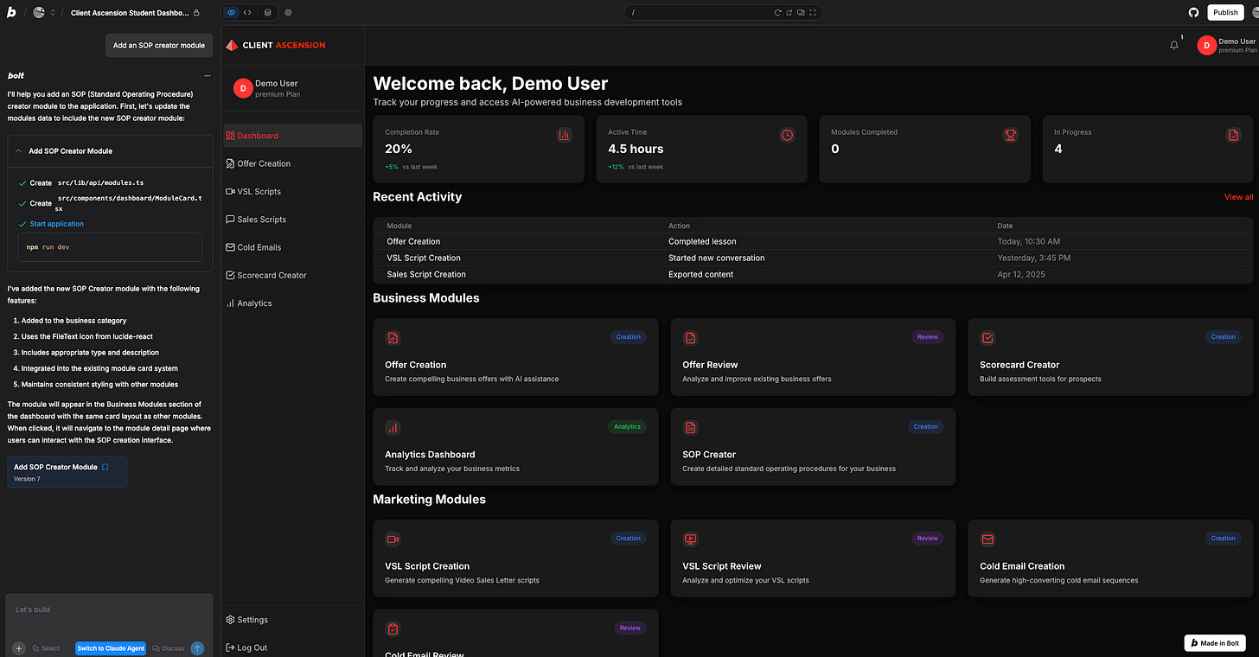Viewport: 1259px width, 657px height.
Task: Open Analytics in the sidebar
Action: point(292,303)
